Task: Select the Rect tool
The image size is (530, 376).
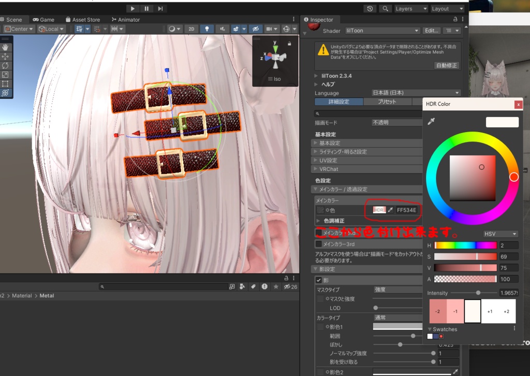Action: tap(5, 83)
